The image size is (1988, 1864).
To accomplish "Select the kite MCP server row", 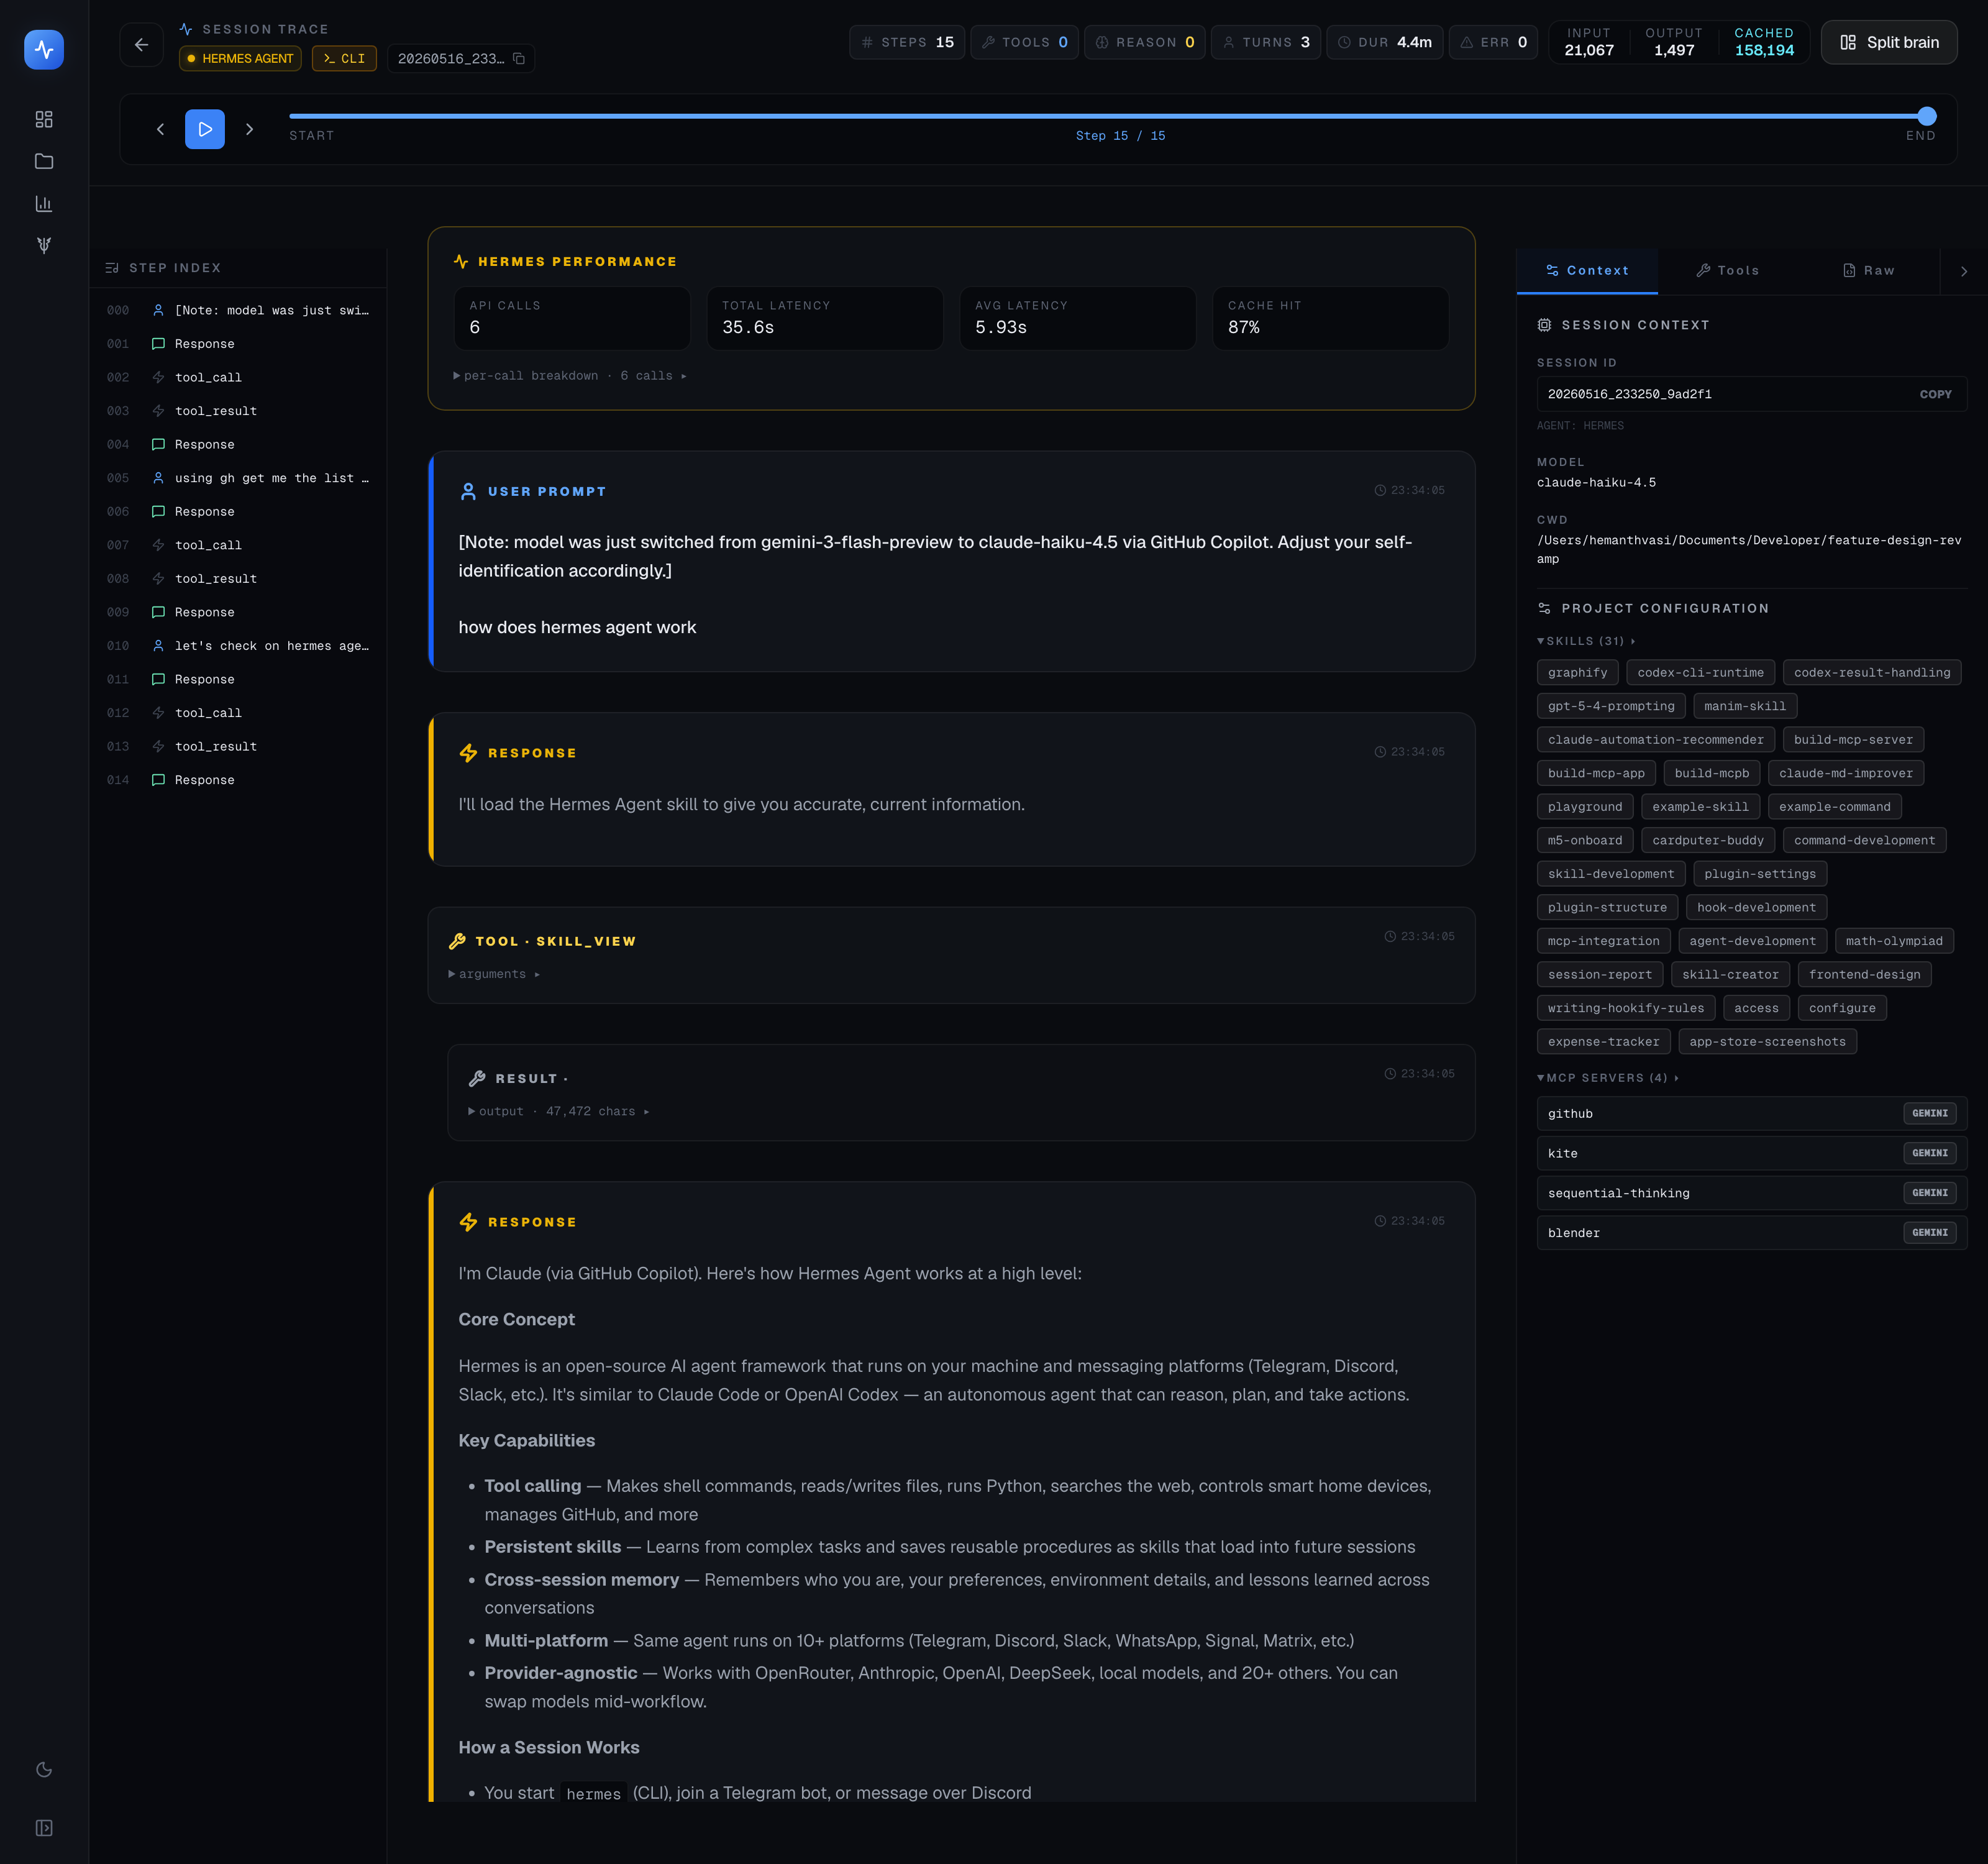I will tap(1752, 1153).
